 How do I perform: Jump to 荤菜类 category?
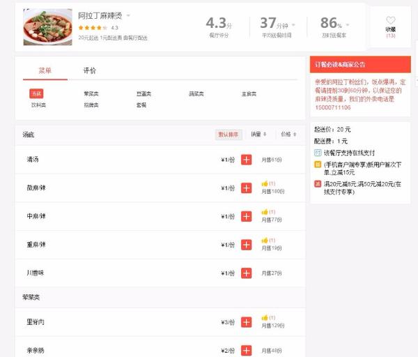[91, 94]
